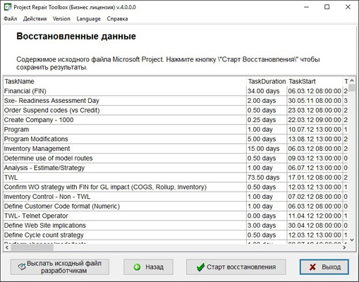Open the Действия menu
Viewport: 359px width, 282px height.
(x=35, y=19)
